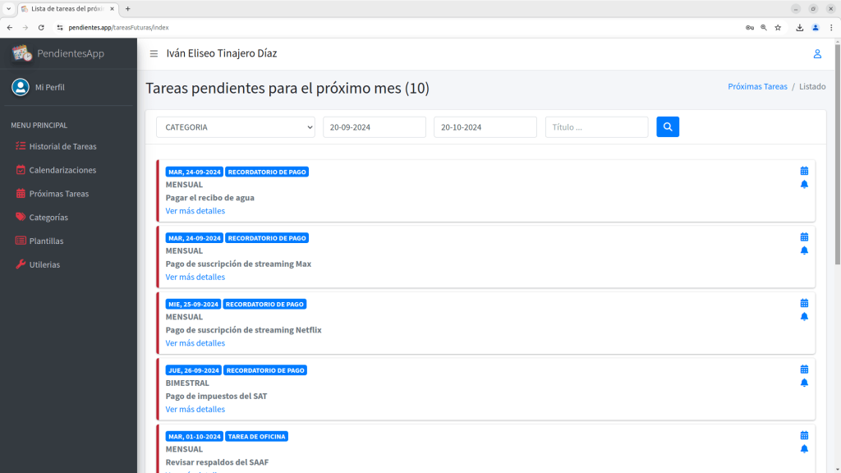This screenshot has width=841, height=473.
Task: Click the Título search input
Action: tap(596, 127)
